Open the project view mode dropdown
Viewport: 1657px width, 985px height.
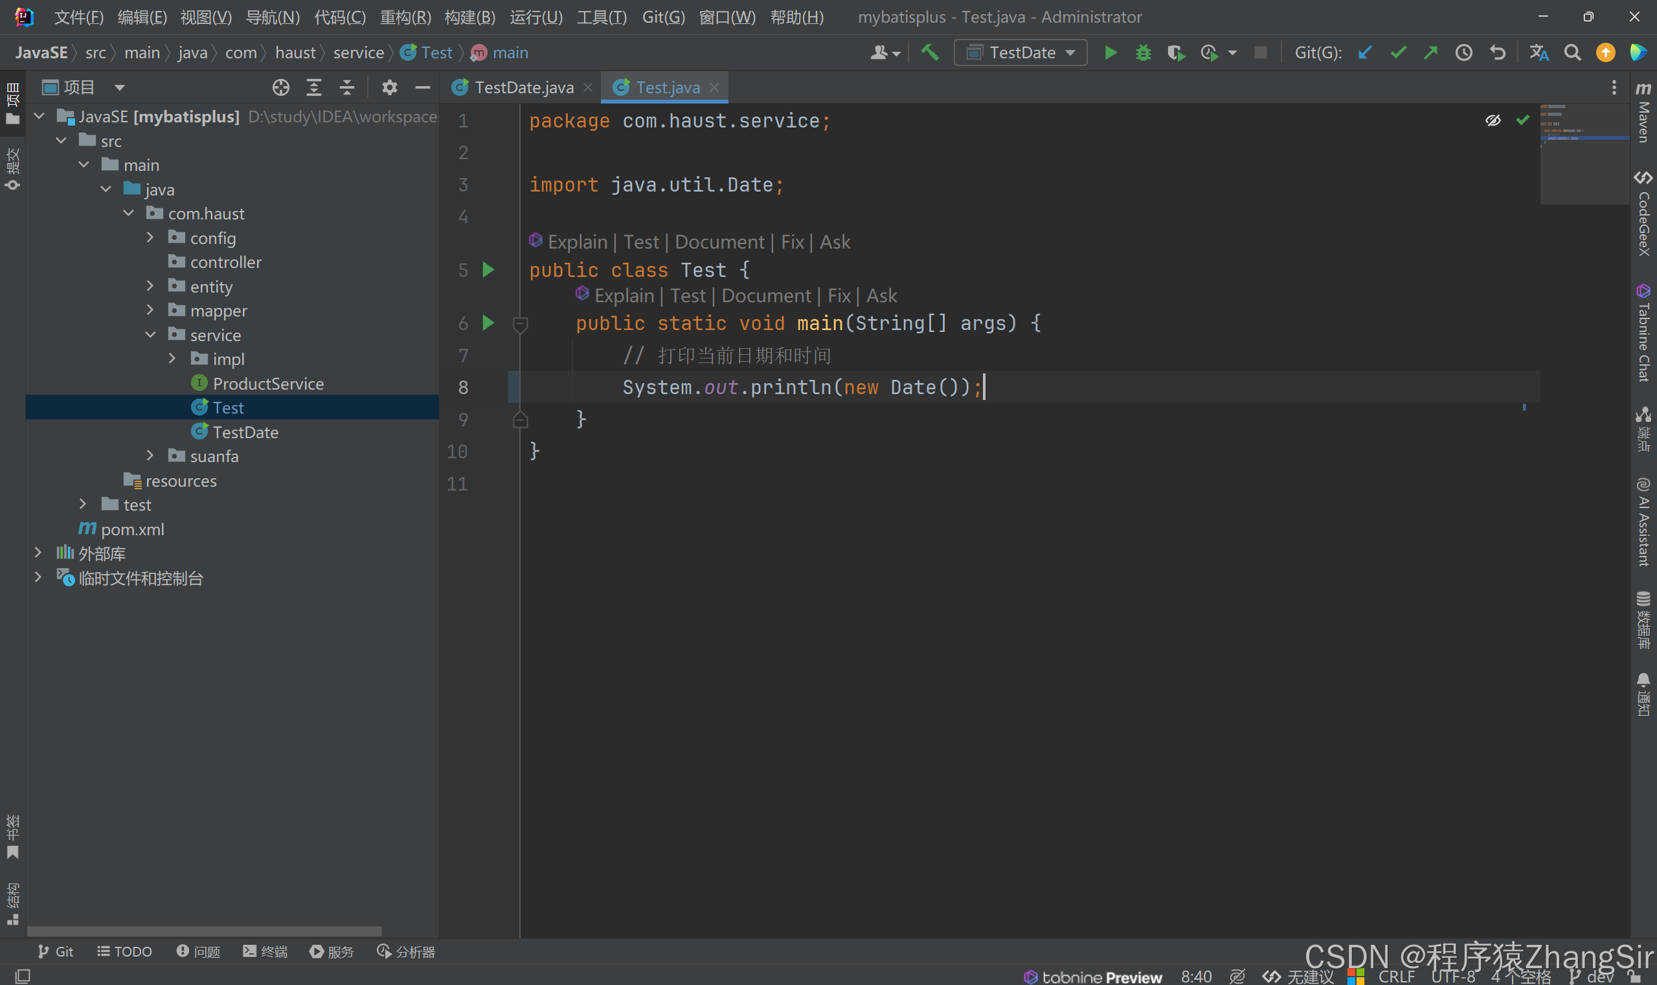[120, 87]
